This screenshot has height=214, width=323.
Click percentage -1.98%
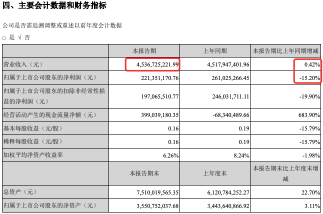[x=311, y=155]
